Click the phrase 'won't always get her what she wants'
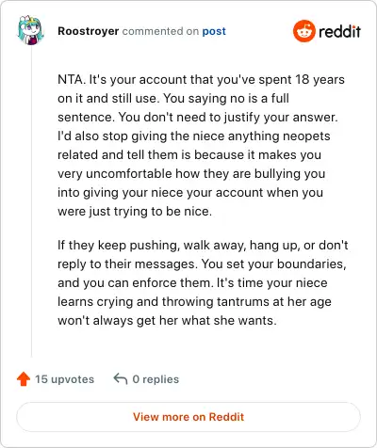This screenshot has height=448, width=377. click(x=167, y=320)
